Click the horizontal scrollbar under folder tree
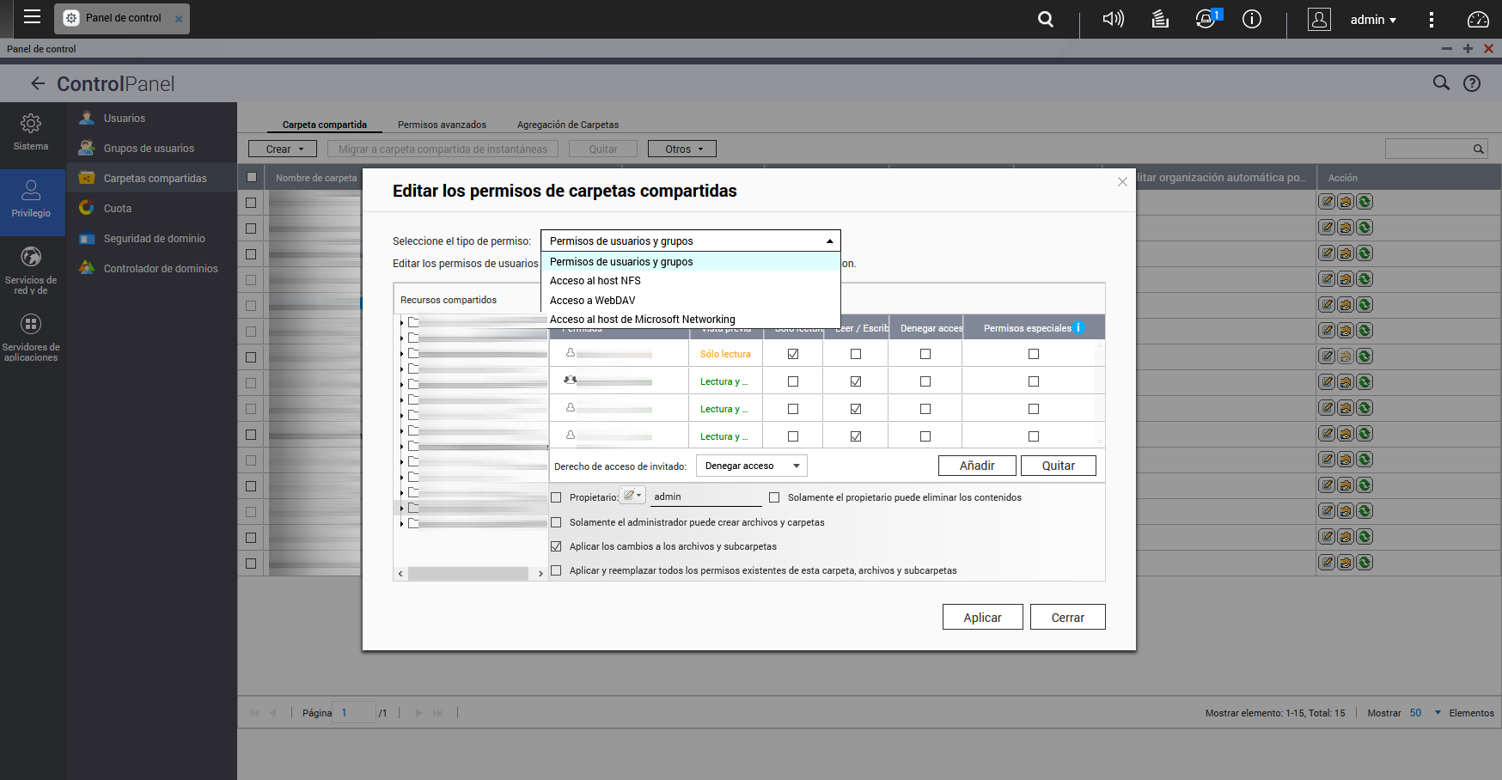The width and height of the screenshot is (1502, 780). point(468,573)
